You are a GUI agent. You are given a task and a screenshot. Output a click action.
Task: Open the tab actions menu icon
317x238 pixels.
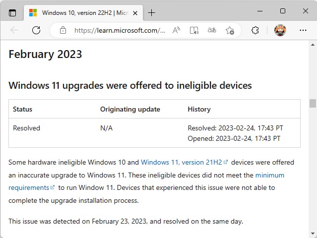click(x=12, y=12)
